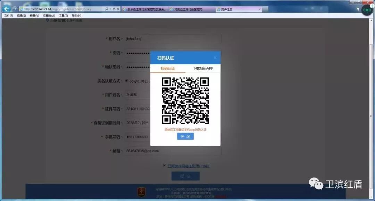Click the green broadcast signal circle icon
This screenshot has height=201, width=375.
click(367, 10)
